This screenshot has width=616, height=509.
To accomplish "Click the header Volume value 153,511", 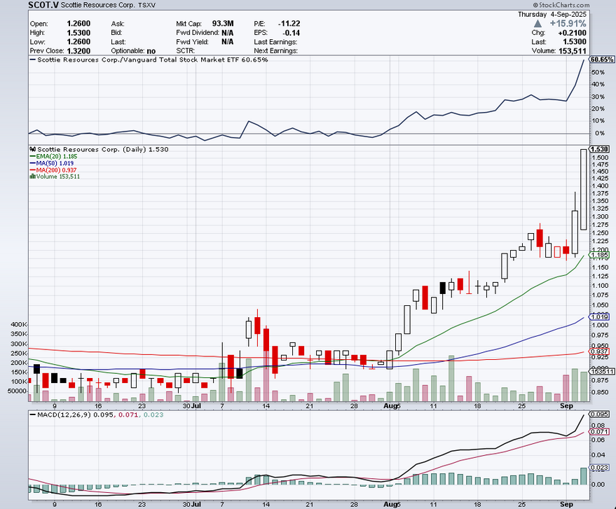I will click(573, 51).
